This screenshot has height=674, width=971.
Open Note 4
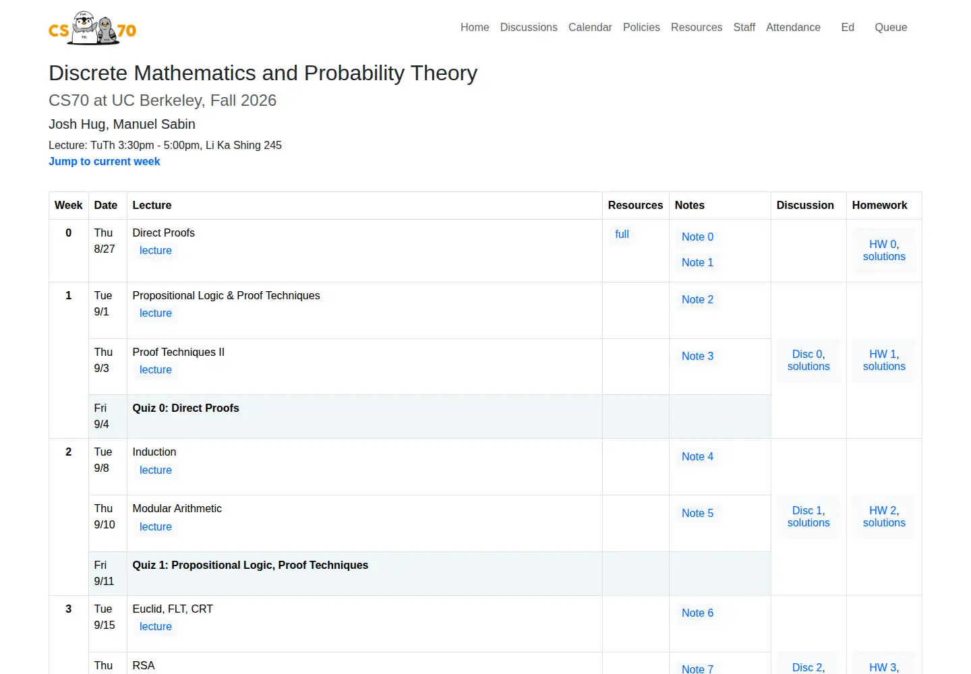pos(697,456)
